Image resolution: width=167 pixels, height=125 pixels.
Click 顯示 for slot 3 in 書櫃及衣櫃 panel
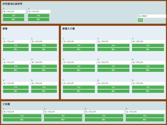pyautogui.click(x=148, y=49)
